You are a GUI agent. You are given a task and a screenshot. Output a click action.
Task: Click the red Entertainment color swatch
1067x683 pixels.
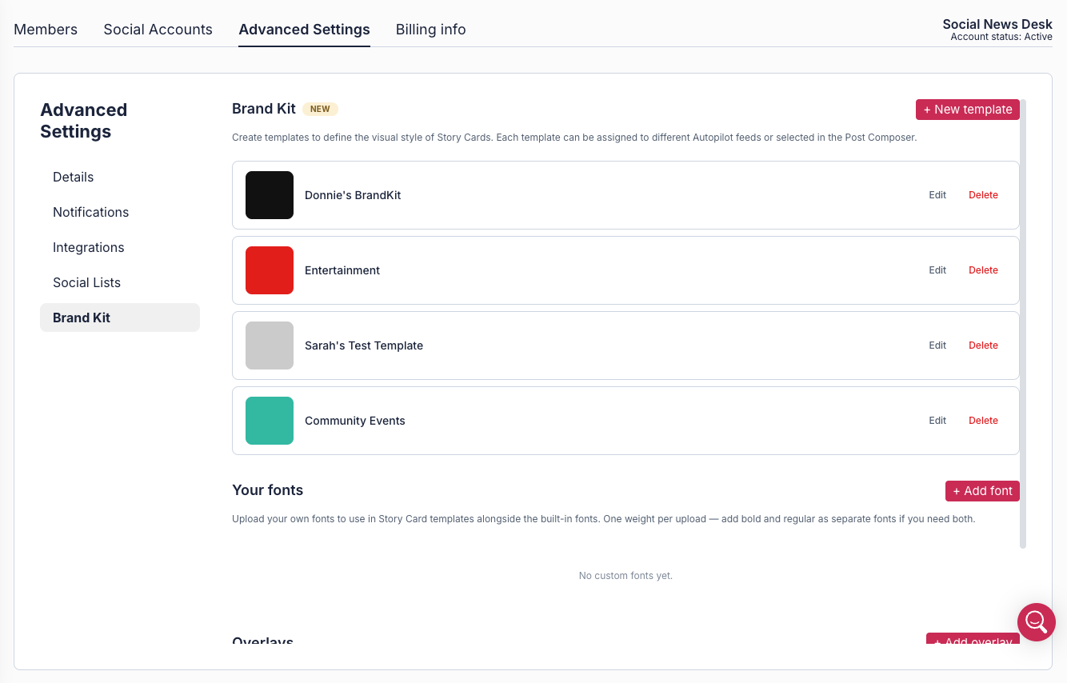[270, 270]
